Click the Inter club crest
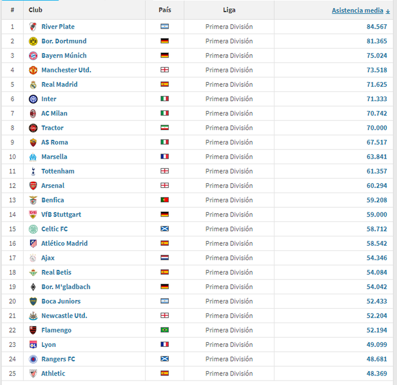 33,99
